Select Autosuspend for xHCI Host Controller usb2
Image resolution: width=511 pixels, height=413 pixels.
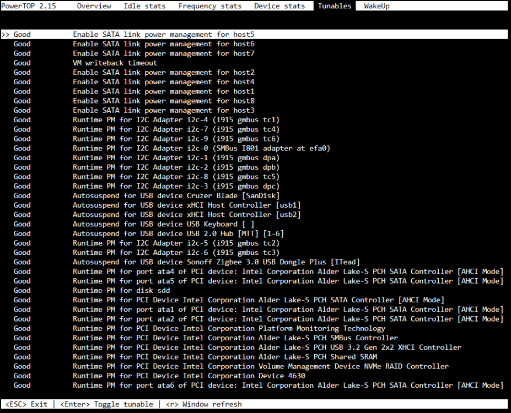254,214
